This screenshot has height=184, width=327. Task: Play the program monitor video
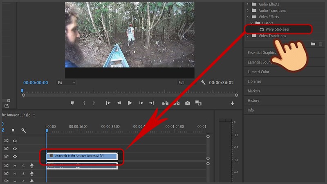130,103
